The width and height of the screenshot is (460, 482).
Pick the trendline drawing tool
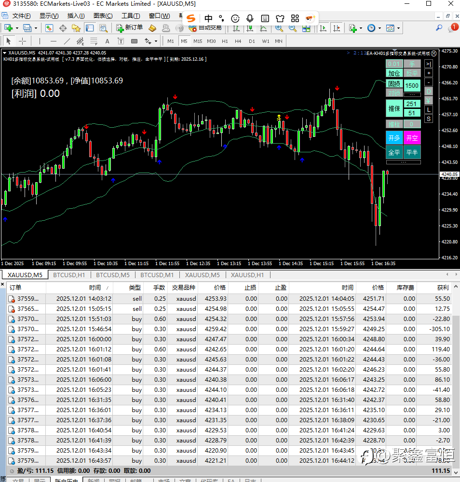click(67, 41)
